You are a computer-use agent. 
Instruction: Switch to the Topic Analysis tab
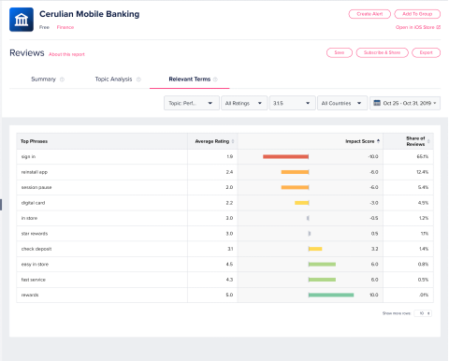(113, 79)
